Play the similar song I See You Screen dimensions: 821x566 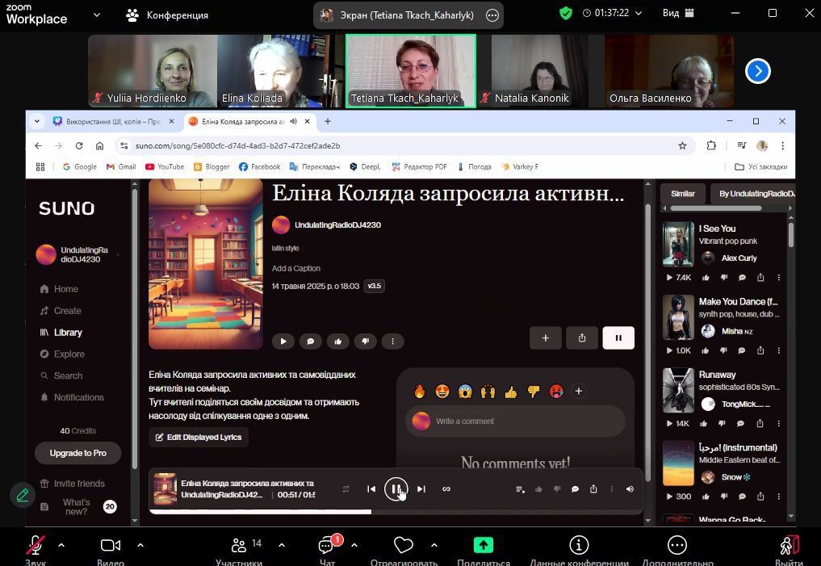(x=669, y=278)
